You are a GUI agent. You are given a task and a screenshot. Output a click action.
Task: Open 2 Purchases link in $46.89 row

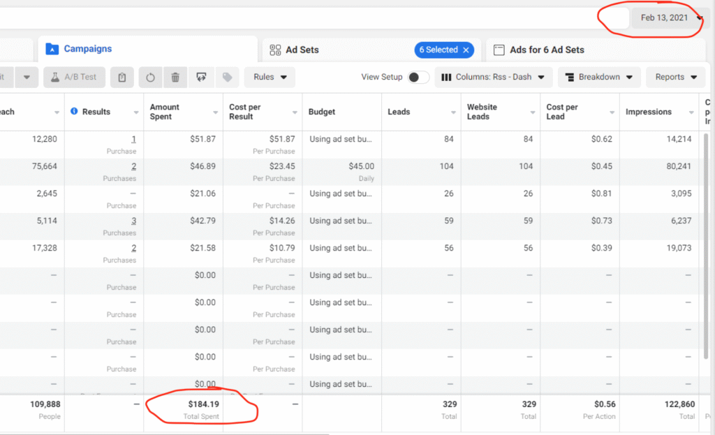(x=133, y=166)
